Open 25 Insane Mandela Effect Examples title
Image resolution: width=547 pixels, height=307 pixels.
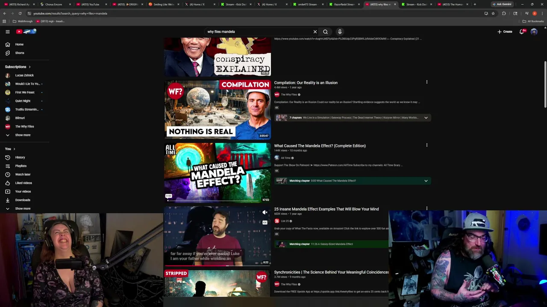(x=326, y=209)
